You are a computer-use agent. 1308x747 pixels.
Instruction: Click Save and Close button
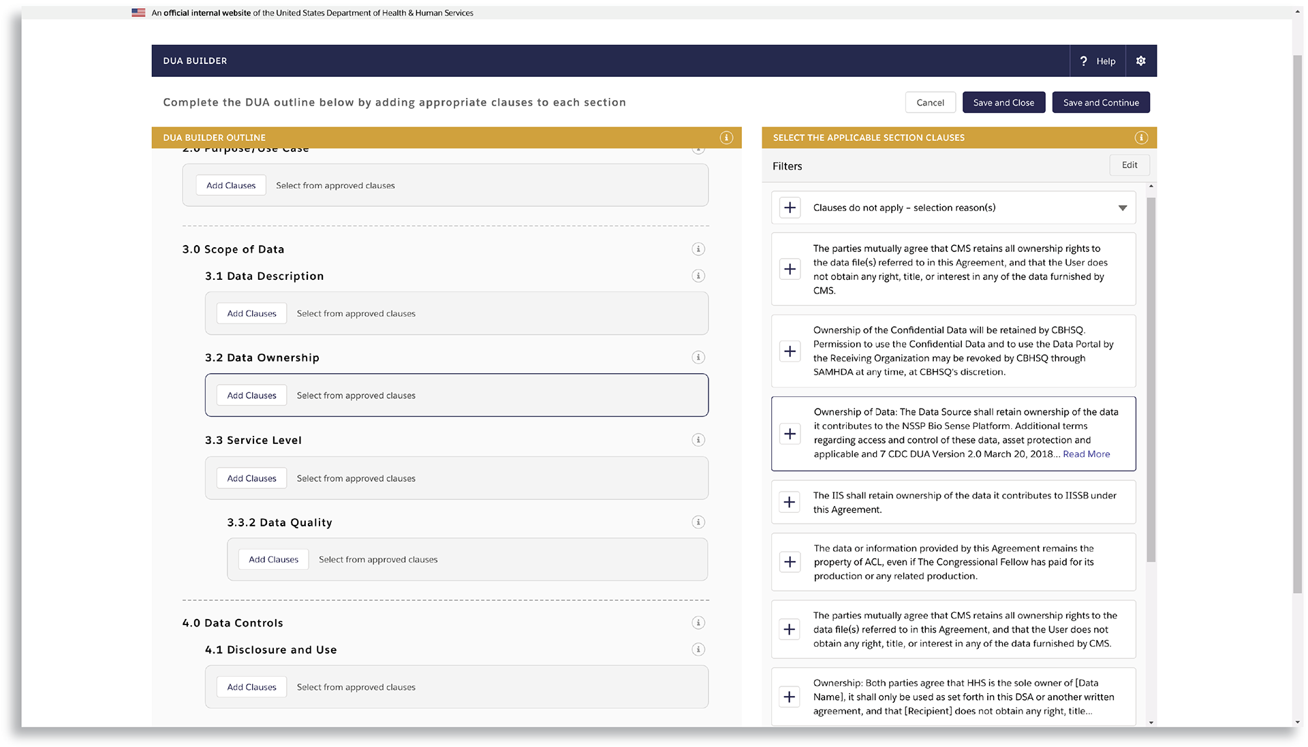(1003, 102)
